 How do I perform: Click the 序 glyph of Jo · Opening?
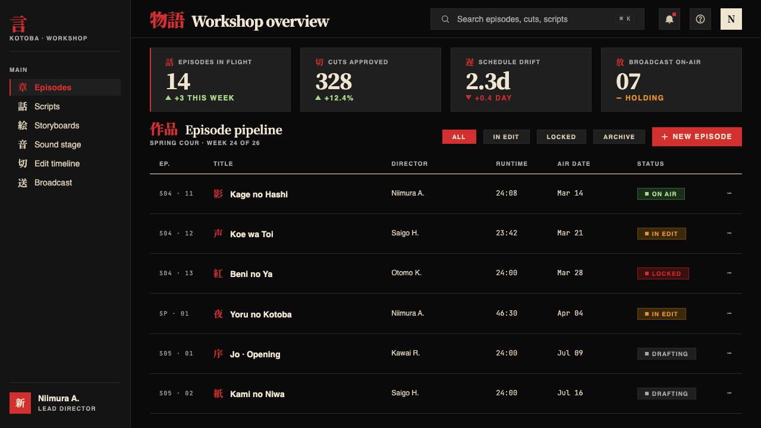pos(218,354)
